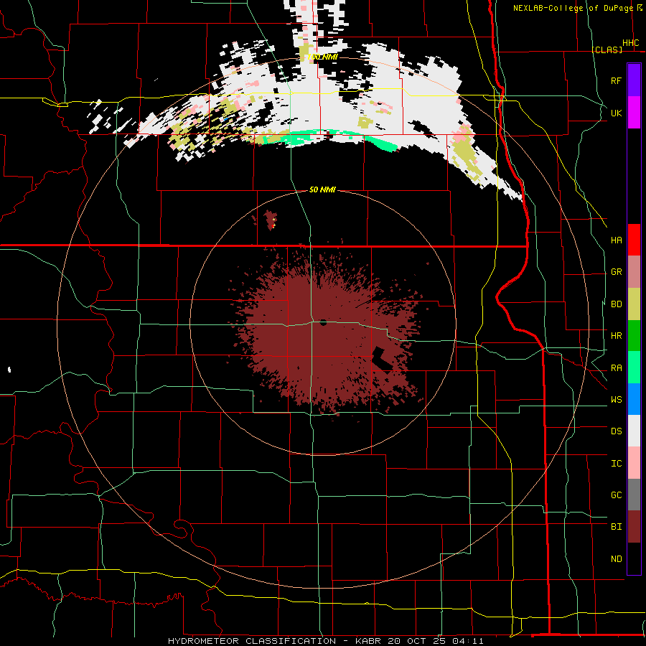Click the RA bright green legend swatch
Screen dimensions: 646x646
[634, 368]
